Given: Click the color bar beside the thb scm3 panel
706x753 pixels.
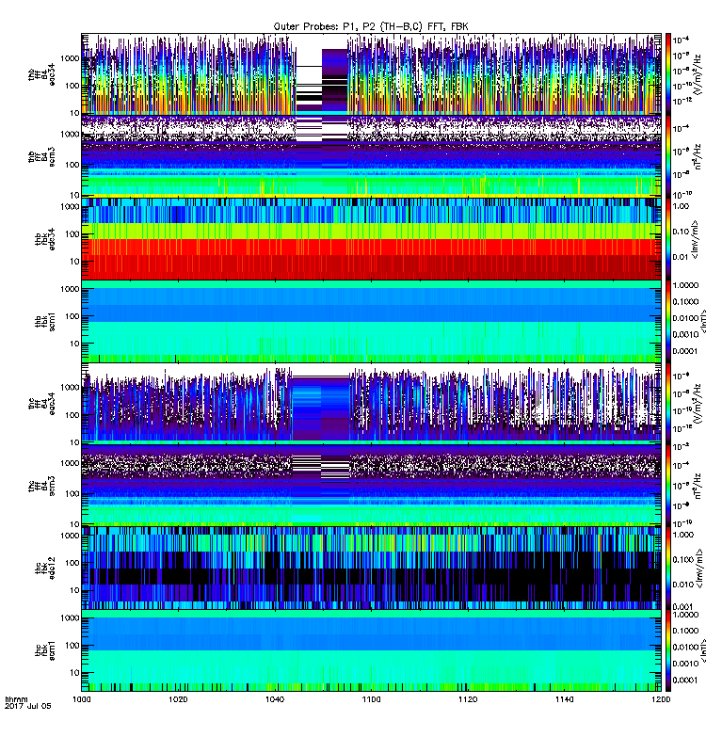Looking at the screenshot, I should (x=667, y=157).
